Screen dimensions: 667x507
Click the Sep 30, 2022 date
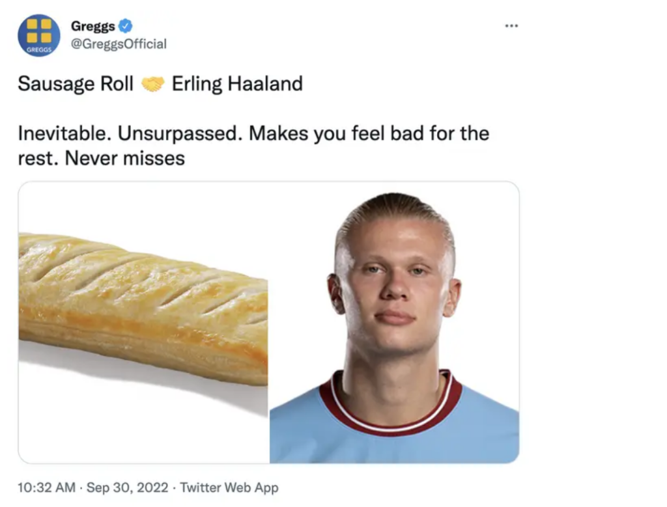tap(127, 487)
